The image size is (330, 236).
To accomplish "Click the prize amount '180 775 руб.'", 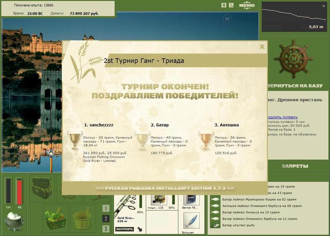I will coord(162,153).
